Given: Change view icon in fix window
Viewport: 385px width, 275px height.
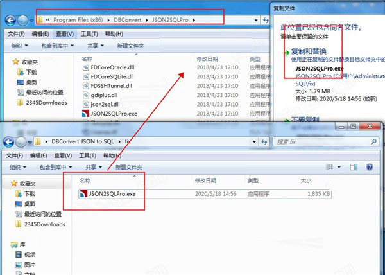Looking at the screenshot, I should point(329,167).
